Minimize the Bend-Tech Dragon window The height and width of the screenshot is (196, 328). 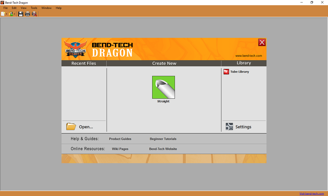tap(302, 2)
